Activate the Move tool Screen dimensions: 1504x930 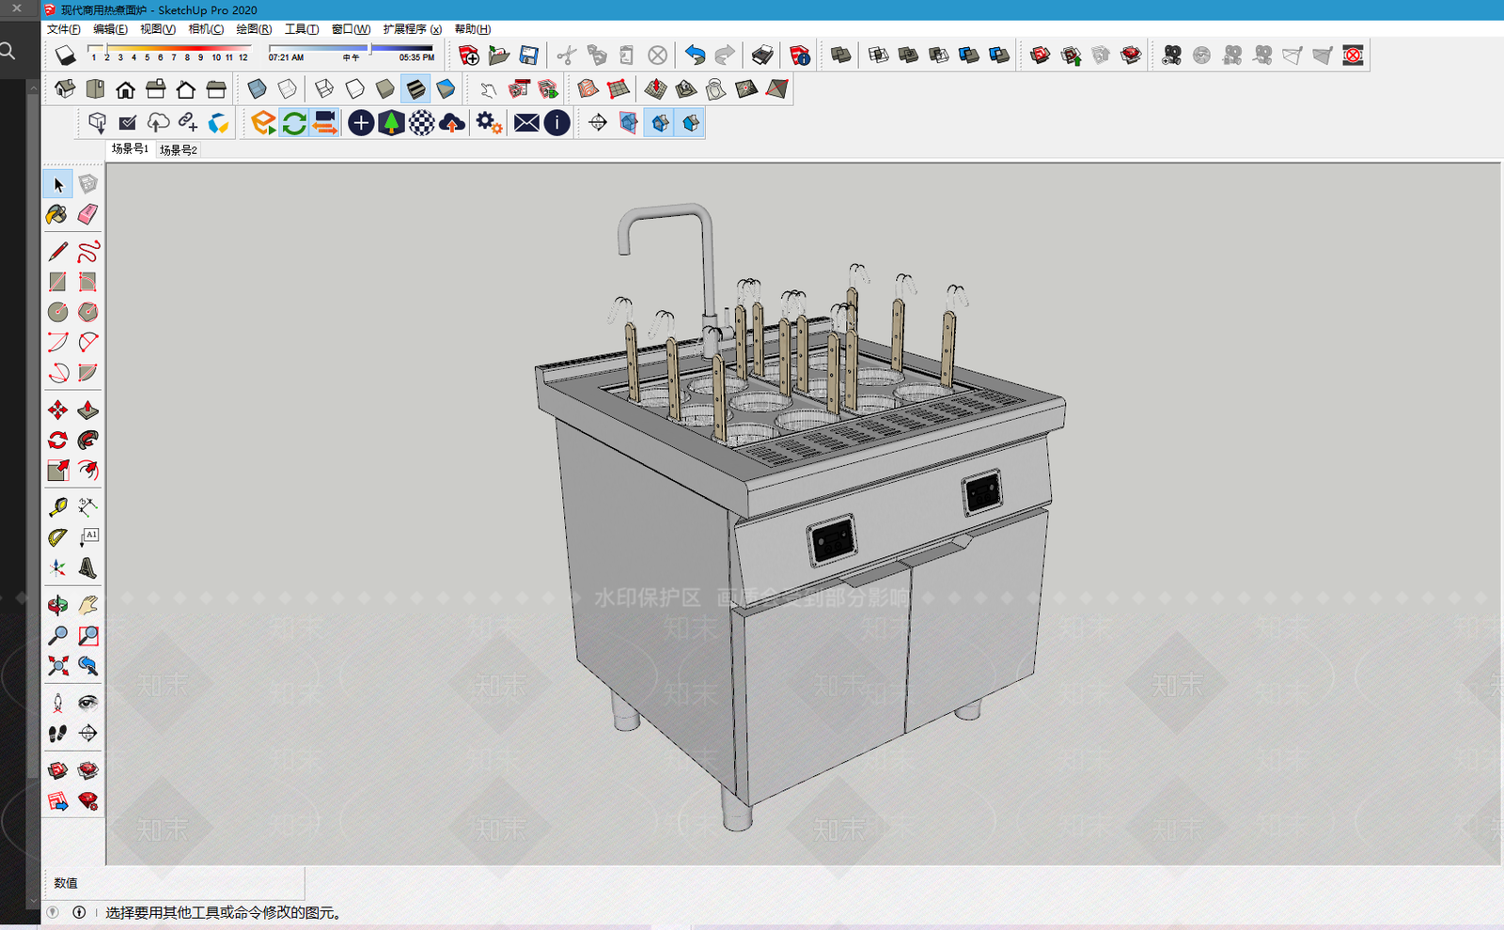click(57, 410)
